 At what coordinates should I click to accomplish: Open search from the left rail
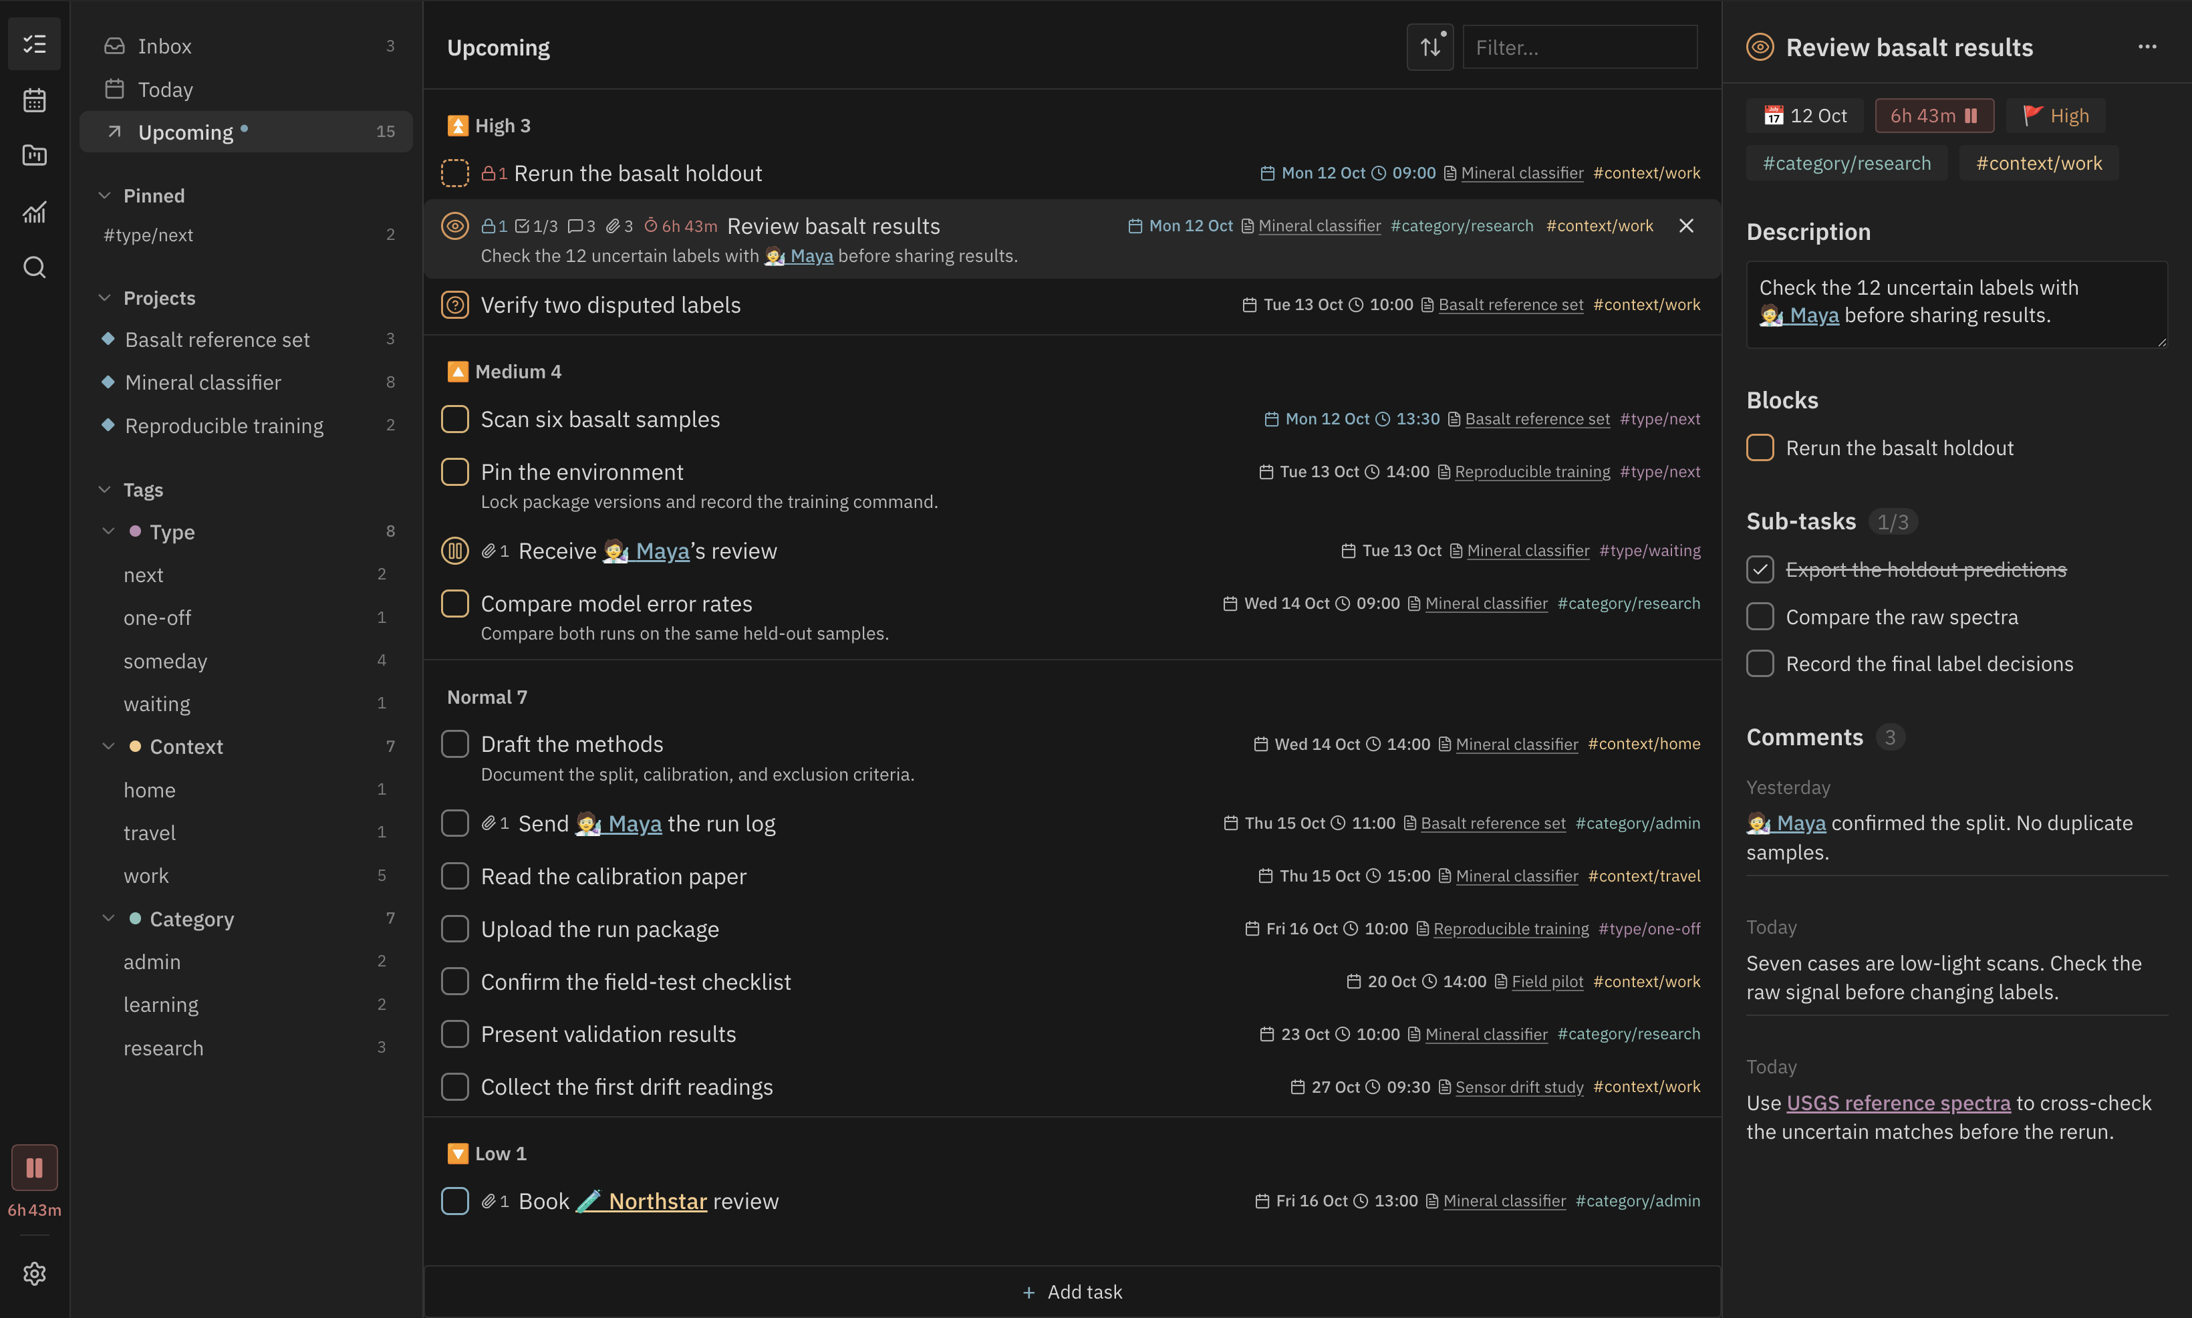tap(33, 267)
